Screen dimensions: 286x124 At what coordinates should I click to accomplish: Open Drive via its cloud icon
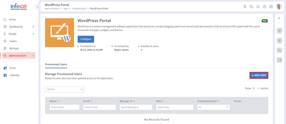coord(5,68)
